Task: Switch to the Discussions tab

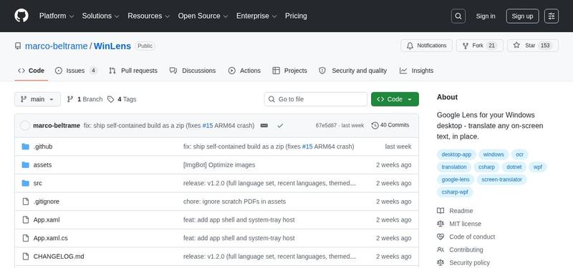Action: coord(193,71)
